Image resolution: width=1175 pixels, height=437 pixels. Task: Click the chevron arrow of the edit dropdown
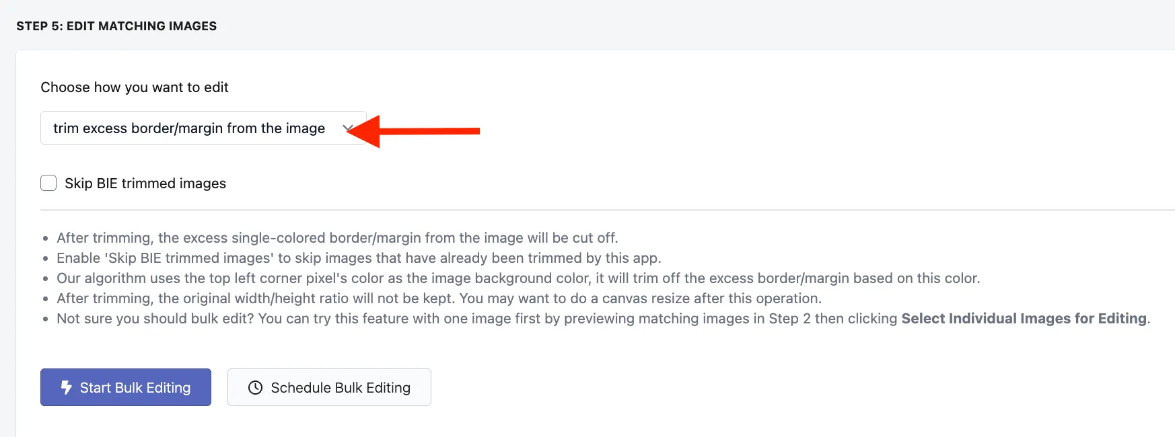348,128
